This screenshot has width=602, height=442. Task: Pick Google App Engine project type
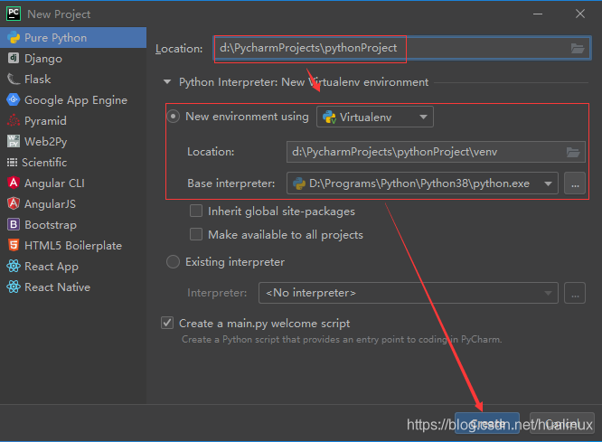73,99
